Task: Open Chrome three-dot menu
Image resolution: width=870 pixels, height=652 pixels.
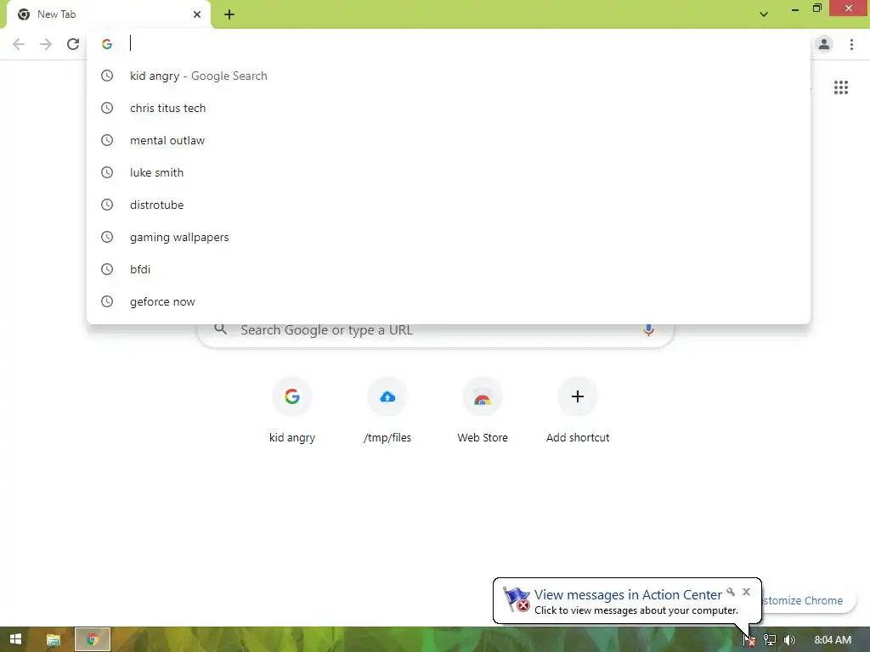Action: click(851, 44)
